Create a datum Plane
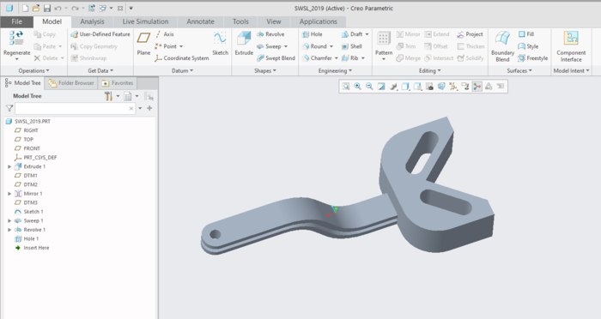Image resolution: width=601 pixels, height=319 pixels. 143,44
